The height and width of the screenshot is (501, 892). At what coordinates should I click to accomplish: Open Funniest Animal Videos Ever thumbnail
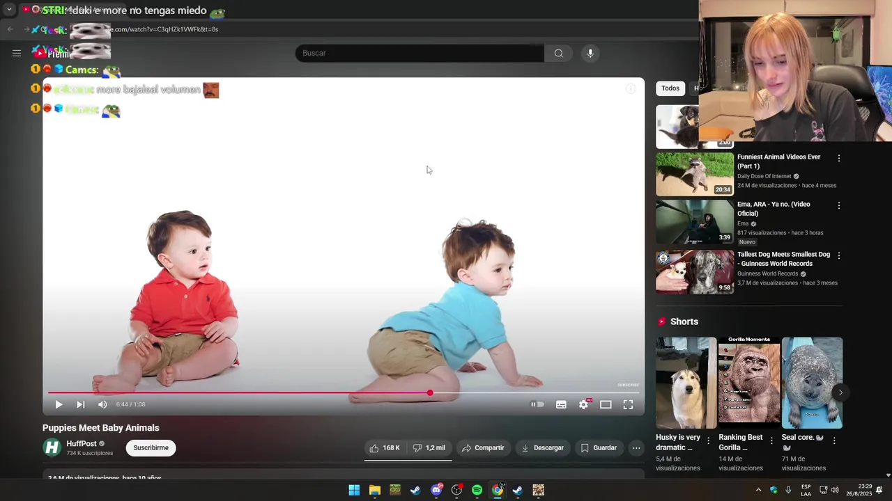[695, 174]
